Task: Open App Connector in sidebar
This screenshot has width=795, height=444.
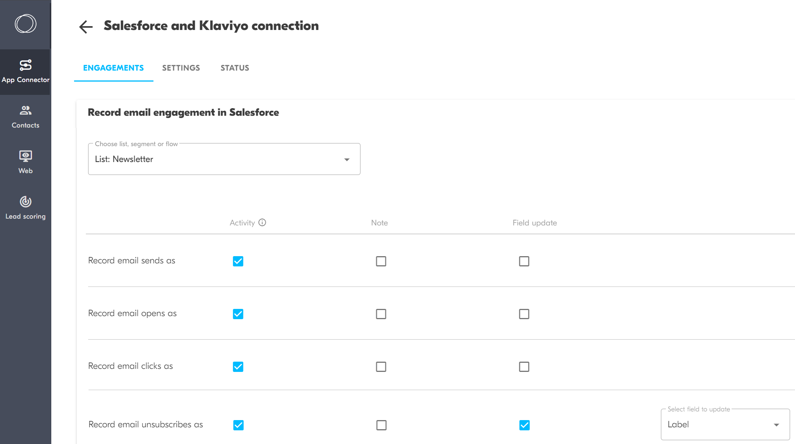Action: 25,71
